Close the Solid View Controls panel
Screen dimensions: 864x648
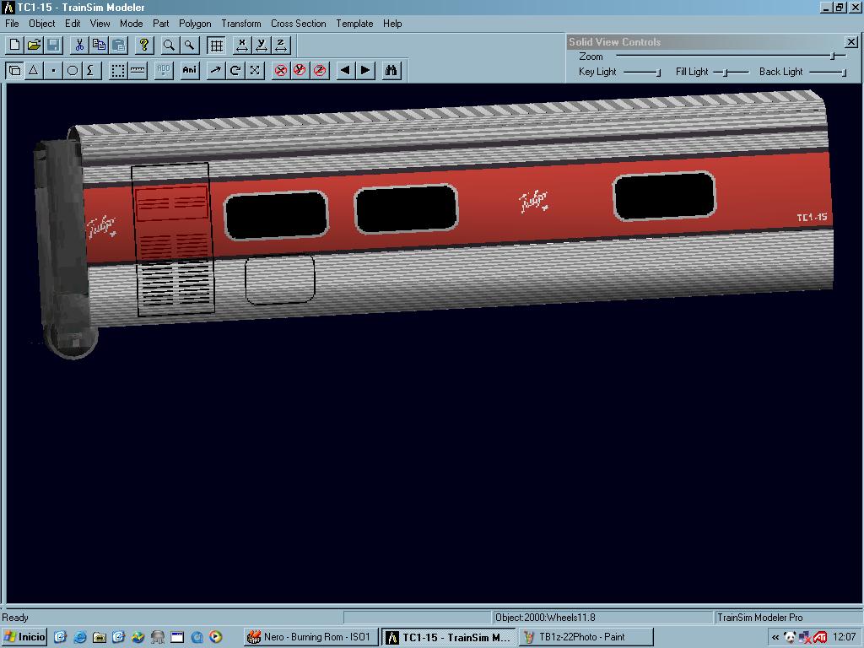point(850,41)
